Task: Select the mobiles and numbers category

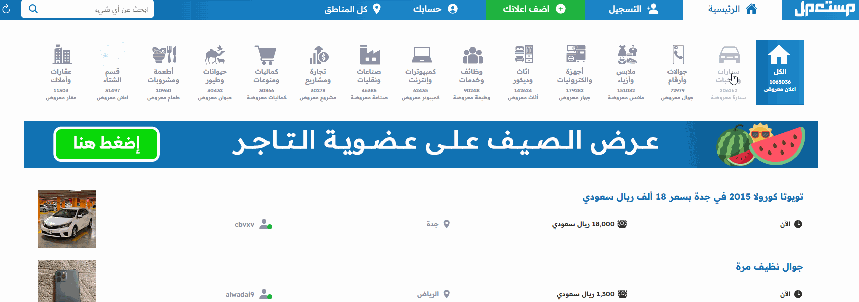Action: [x=677, y=55]
